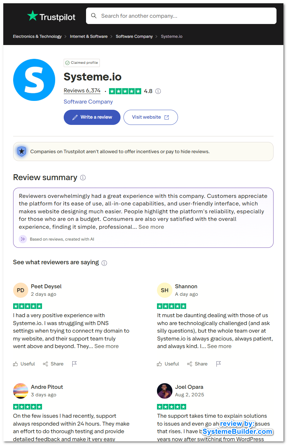Click the info icon beside the 4.8 rating
Image resolution: width=287 pixels, height=445 pixels.
click(x=158, y=91)
